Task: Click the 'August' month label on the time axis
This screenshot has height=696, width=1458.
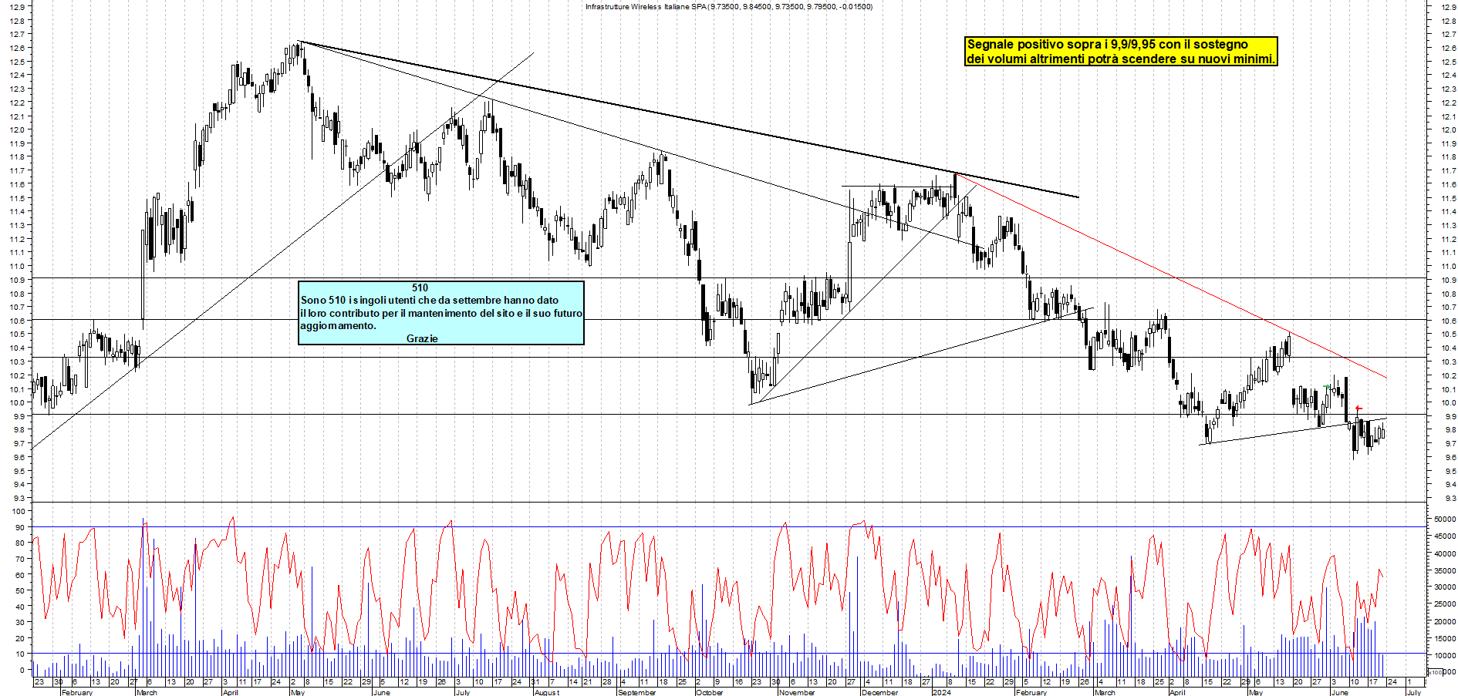Action: (x=547, y=692)
